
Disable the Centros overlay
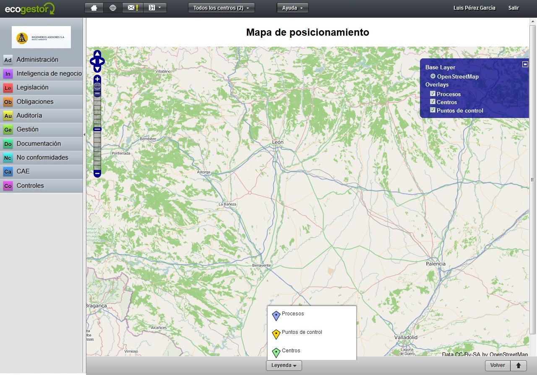[x=432, y=102]
